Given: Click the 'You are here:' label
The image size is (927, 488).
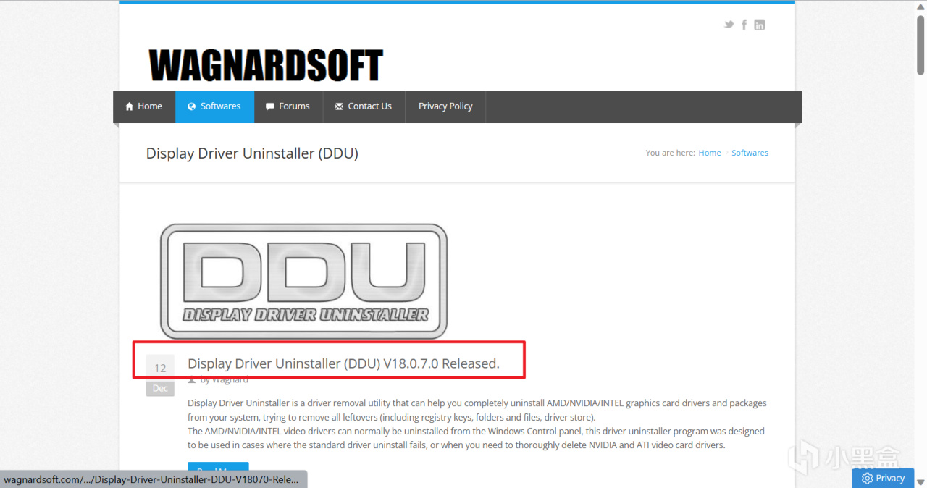Looking at the screenshot, I should click(x=670, y=153).
